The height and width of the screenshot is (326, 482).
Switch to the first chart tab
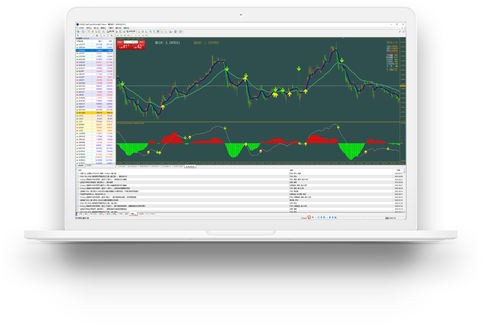[x=123, y=166]
